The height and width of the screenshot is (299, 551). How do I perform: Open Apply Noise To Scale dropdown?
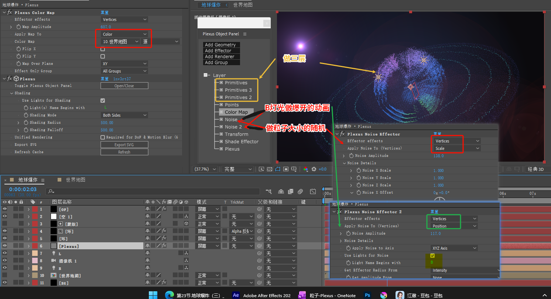(457, 148)
